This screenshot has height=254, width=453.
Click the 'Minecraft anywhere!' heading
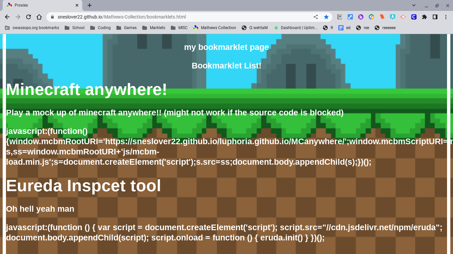(87, 90)
